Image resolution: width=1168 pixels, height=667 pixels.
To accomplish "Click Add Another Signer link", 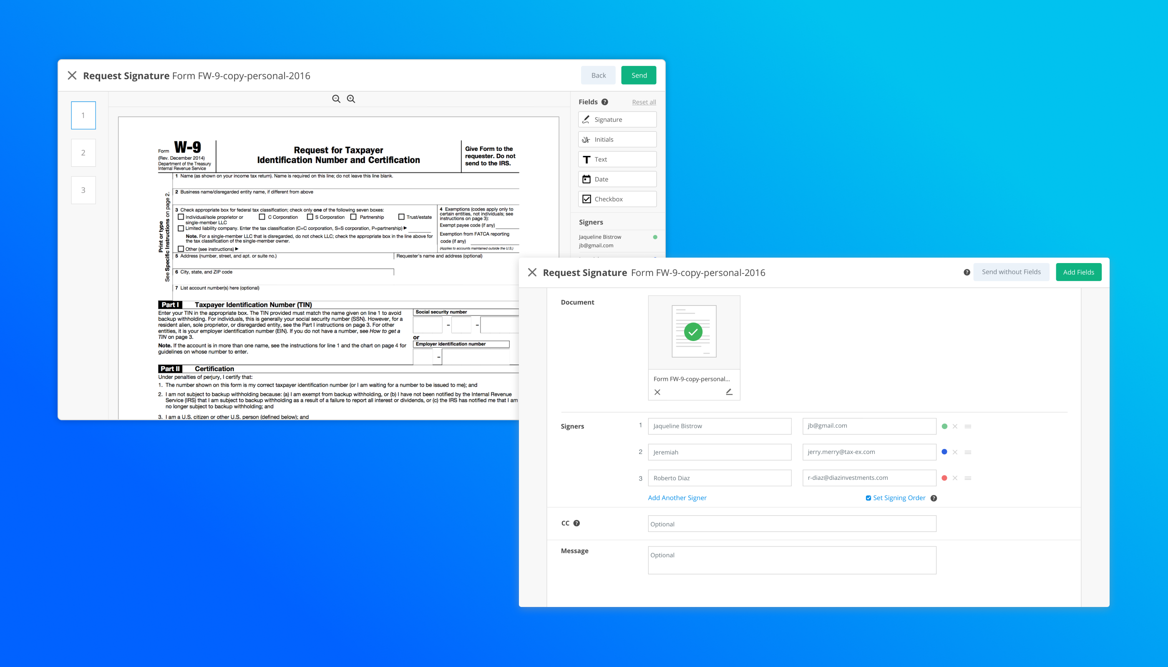I will [x=677, y=498].
